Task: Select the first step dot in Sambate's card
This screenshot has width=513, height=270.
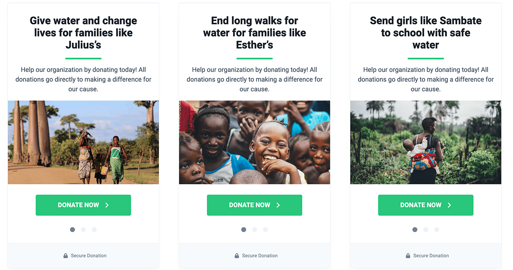Action: [415, 230]
